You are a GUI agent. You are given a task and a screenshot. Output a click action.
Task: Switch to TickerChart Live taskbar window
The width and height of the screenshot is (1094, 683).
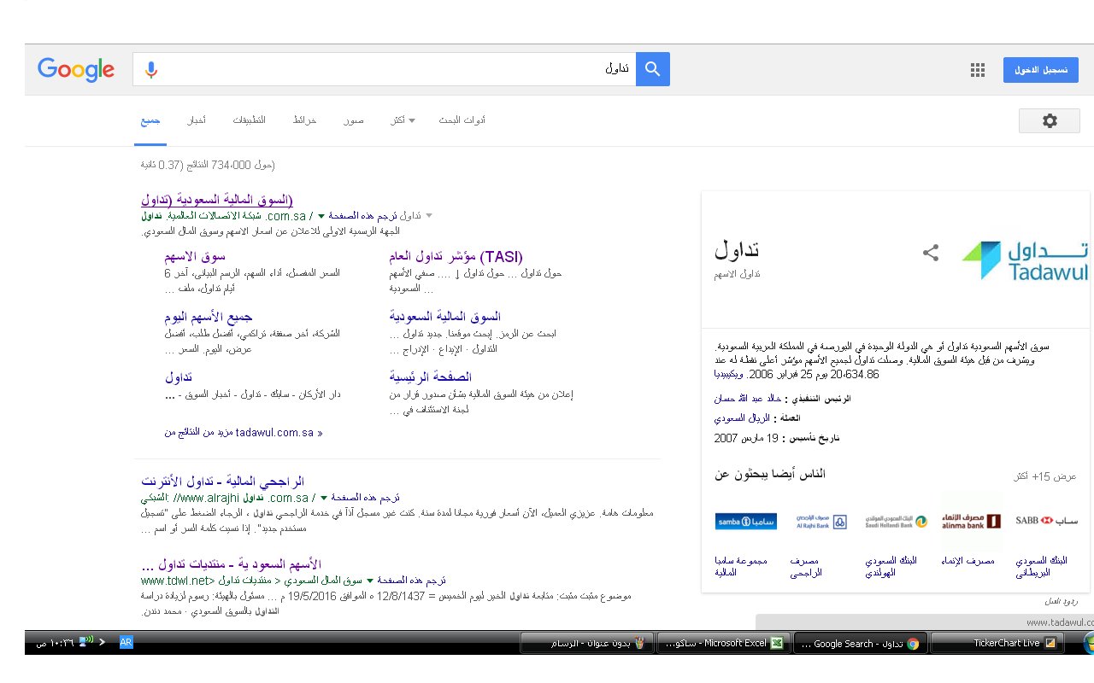(997, 643)
